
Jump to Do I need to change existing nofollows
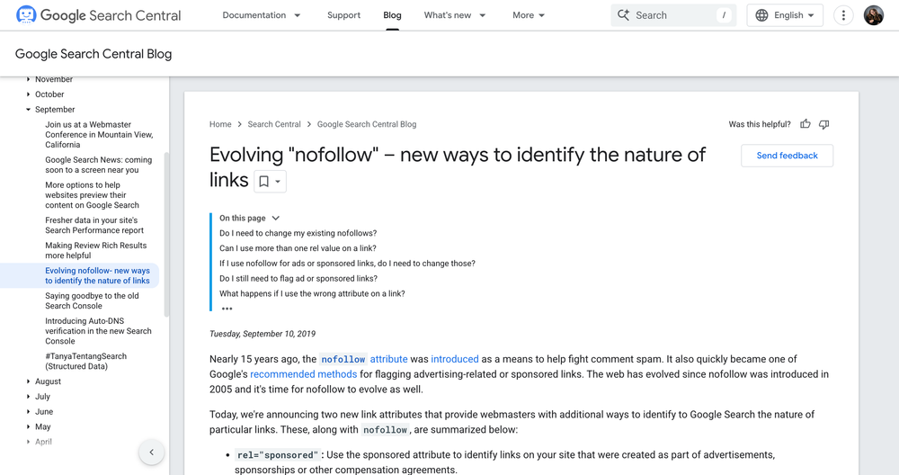coord(298,233)
